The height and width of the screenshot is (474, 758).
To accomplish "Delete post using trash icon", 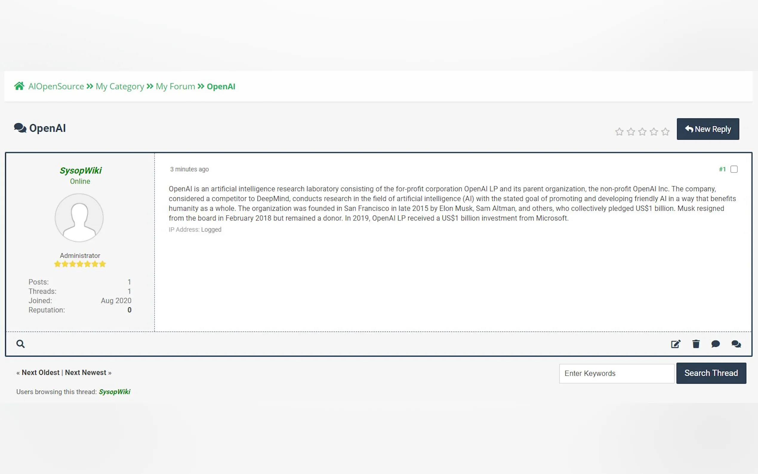I will coord(696,344).
